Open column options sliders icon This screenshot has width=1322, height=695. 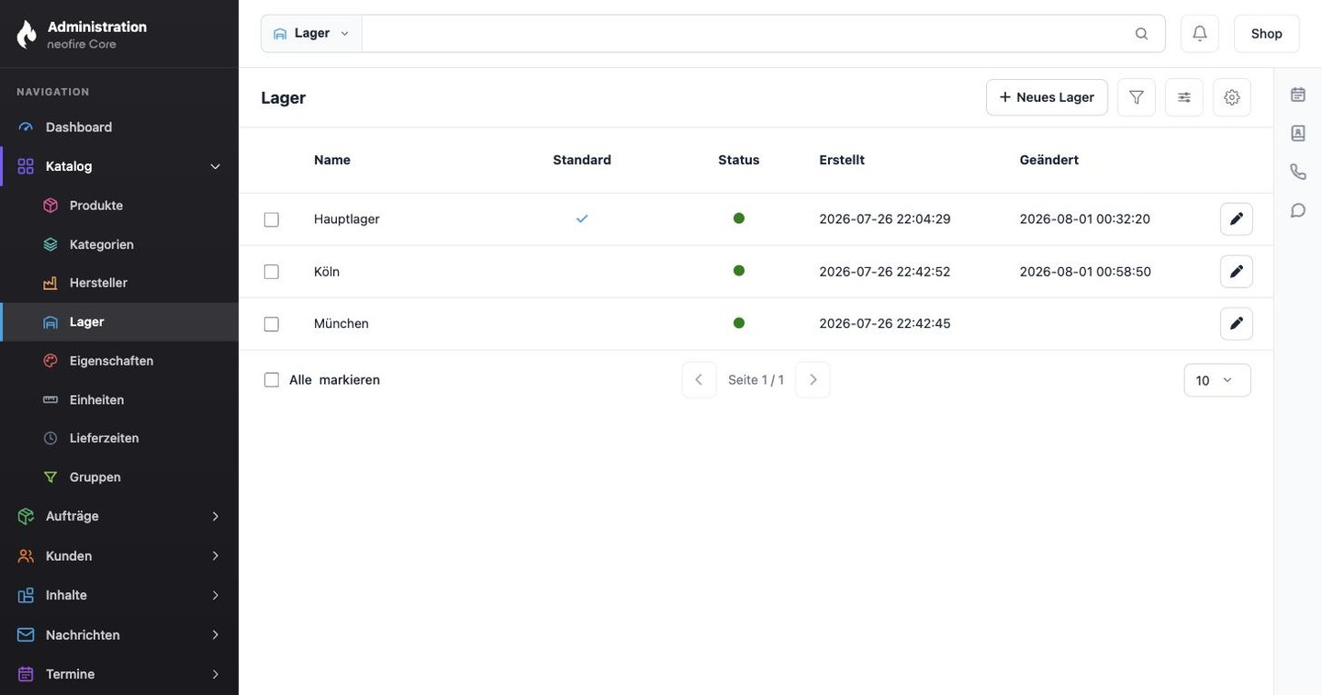1184,97
